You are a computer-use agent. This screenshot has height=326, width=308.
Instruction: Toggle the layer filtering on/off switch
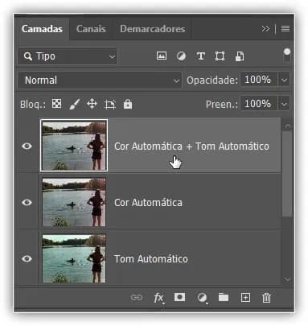click(287, 55)
